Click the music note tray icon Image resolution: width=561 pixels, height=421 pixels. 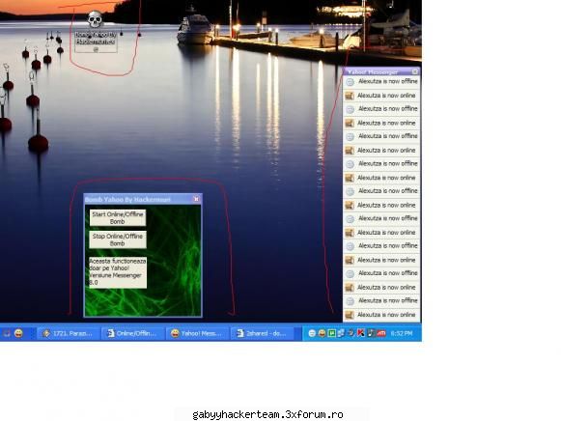pyautogui.click(x=371, y=333)
